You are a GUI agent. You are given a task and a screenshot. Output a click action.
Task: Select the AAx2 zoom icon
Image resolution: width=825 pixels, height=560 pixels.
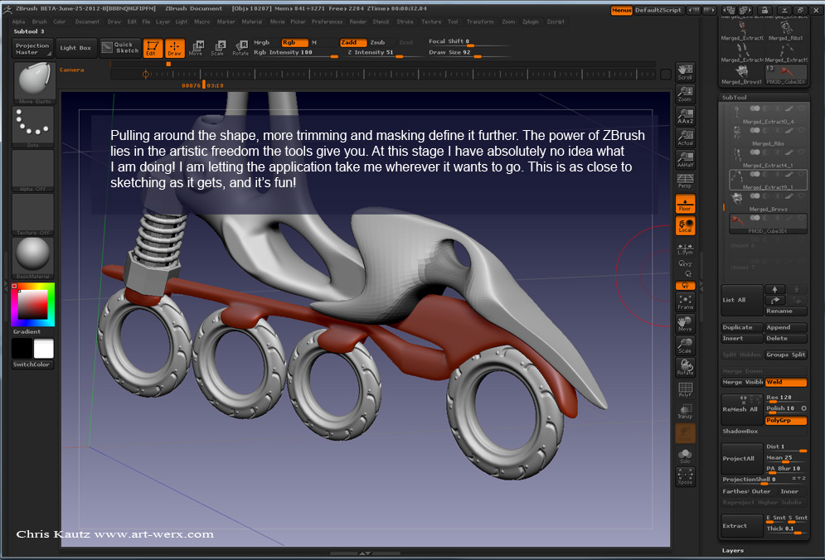click(685, 116)
